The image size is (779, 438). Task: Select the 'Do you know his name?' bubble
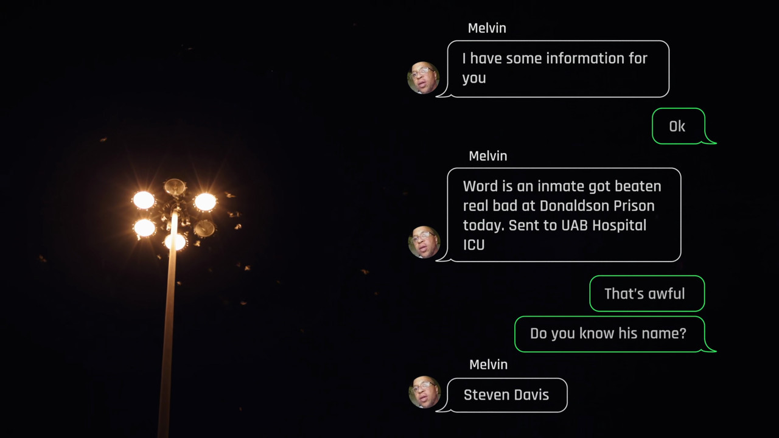pyautogui.click(x=609, y=334)
